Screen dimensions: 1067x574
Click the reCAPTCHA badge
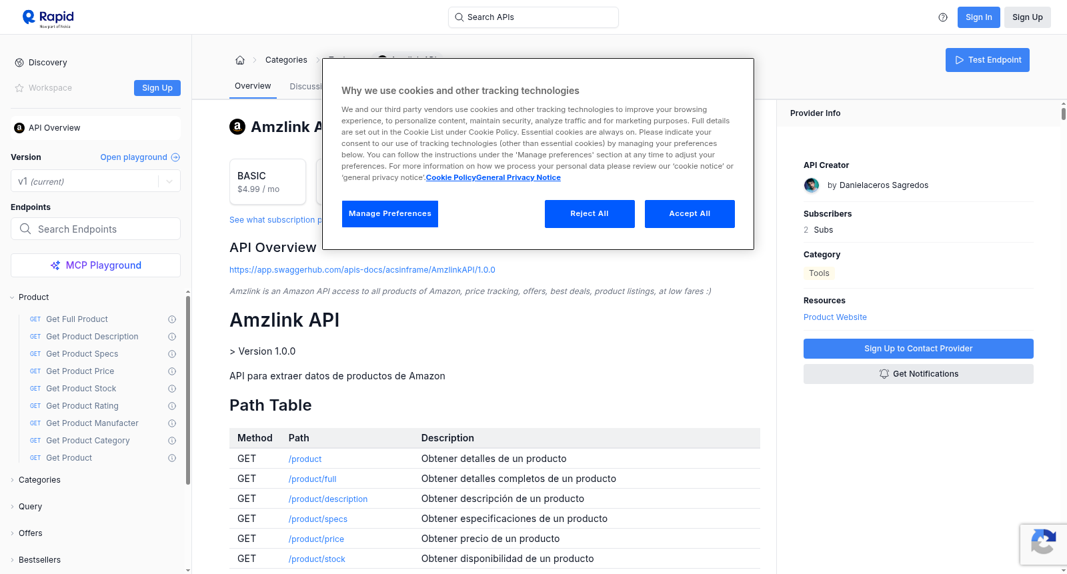pos(1043,545)
